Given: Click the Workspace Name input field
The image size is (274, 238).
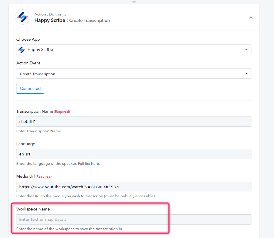Looking at the screenshot, I should [x=134, y=220].
